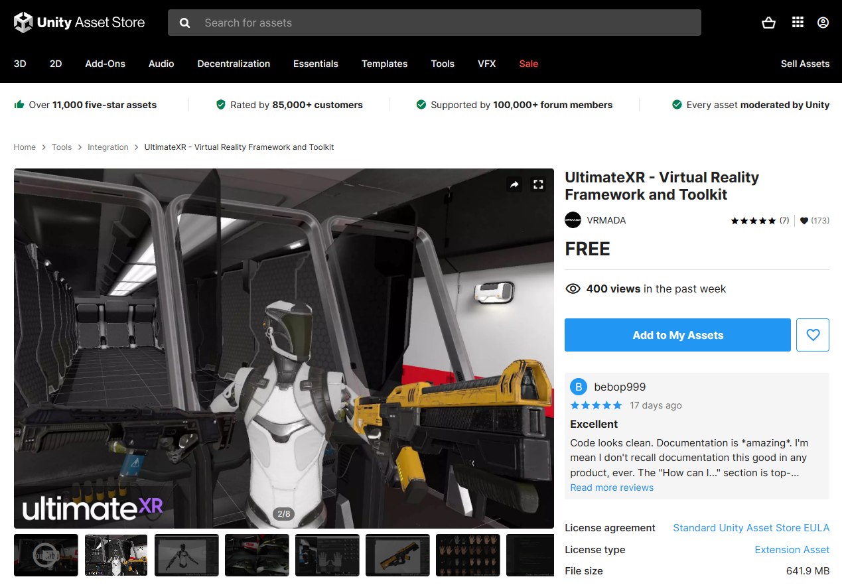Open the Read more reviews link
The width and height of the screenshot is (842, 585).
click(x=612, y=487)
